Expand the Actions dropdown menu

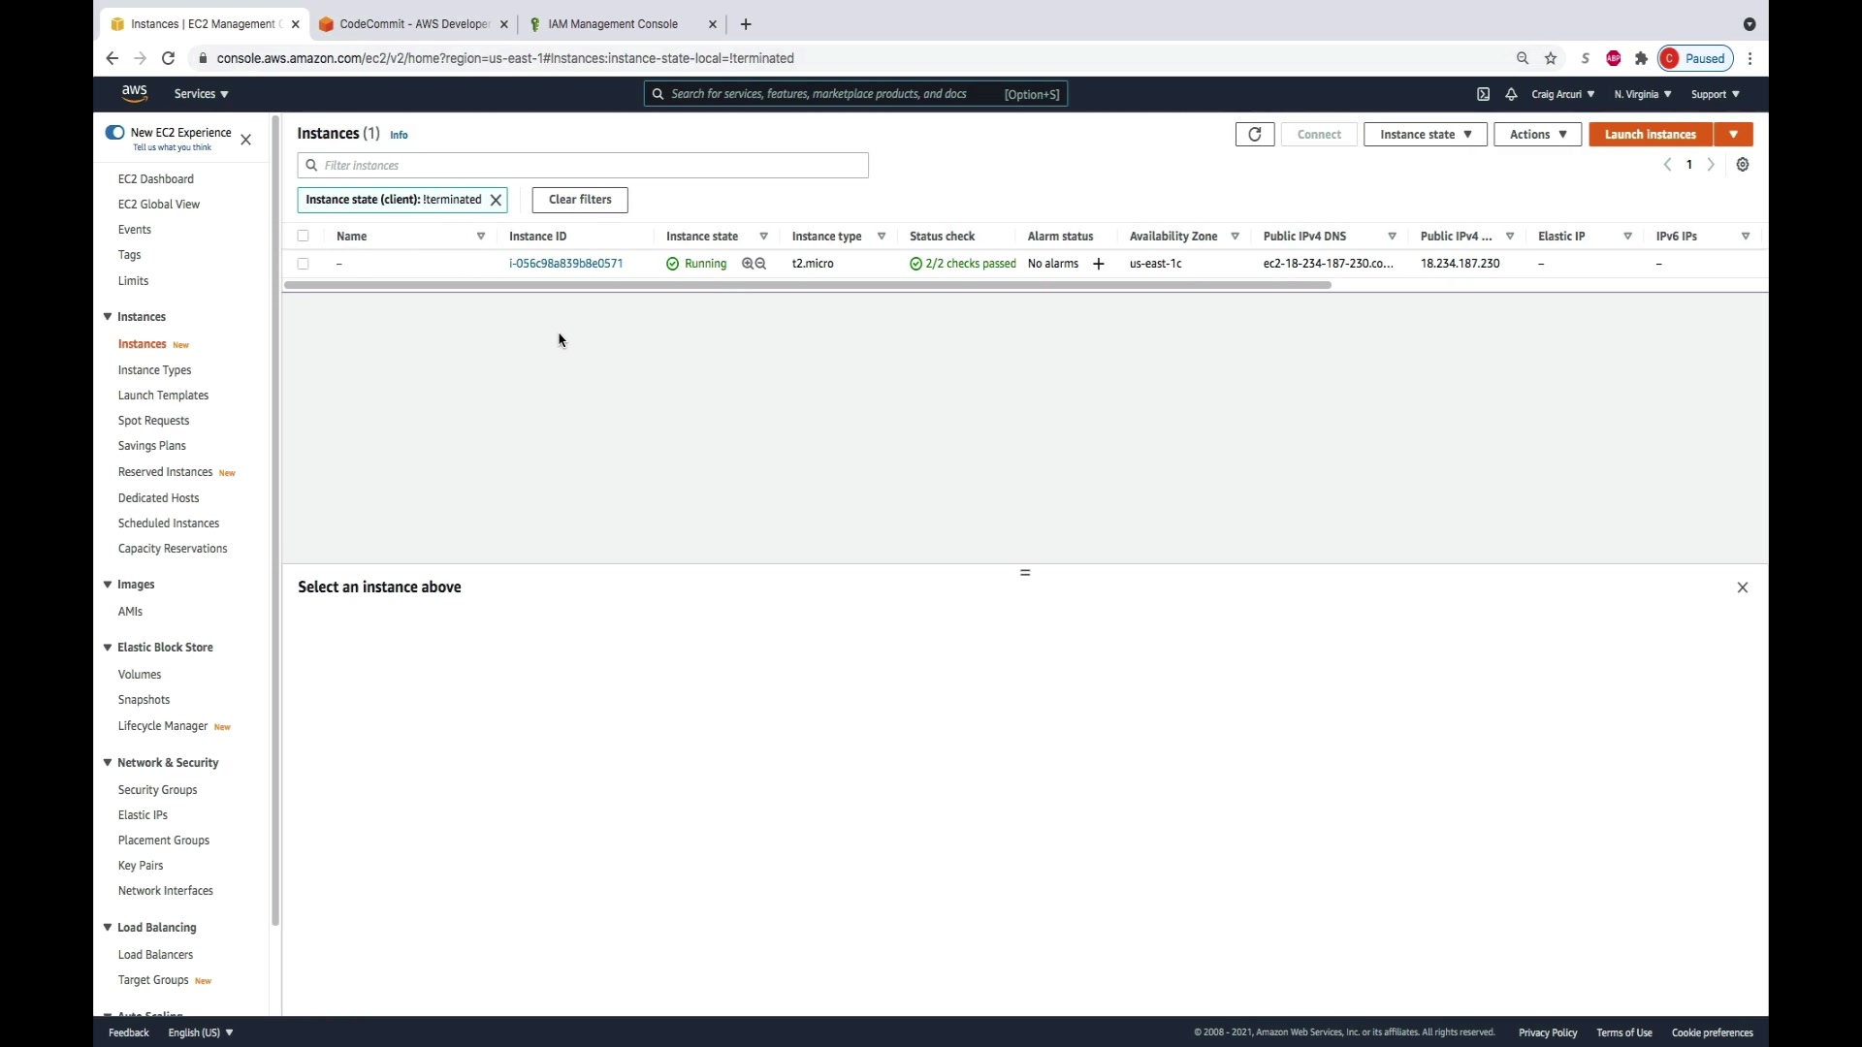1537,135
